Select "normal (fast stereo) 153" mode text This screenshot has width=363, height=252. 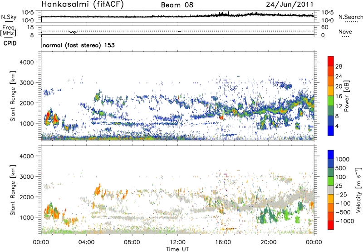tap(78, 45)
